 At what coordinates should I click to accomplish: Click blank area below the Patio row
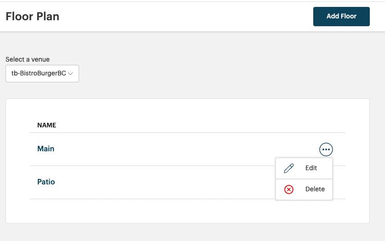184,211
